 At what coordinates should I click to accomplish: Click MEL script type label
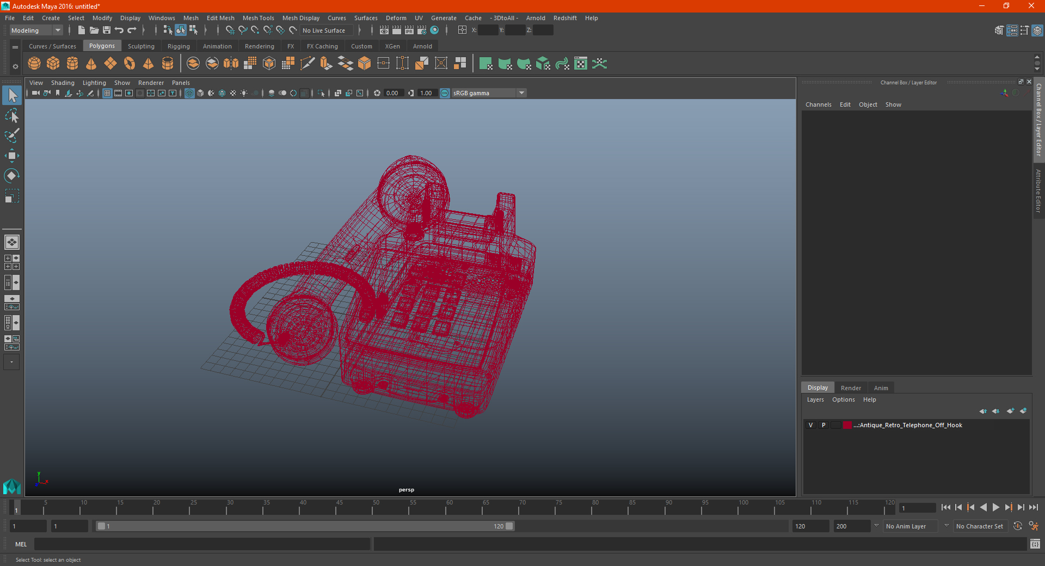[x=21, y=544]
